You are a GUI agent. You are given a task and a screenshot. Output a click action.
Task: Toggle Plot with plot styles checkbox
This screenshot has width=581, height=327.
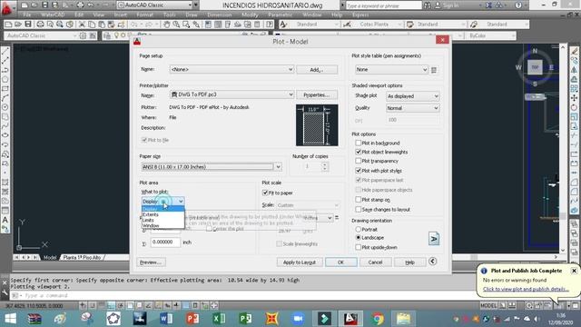coord(358,171)
